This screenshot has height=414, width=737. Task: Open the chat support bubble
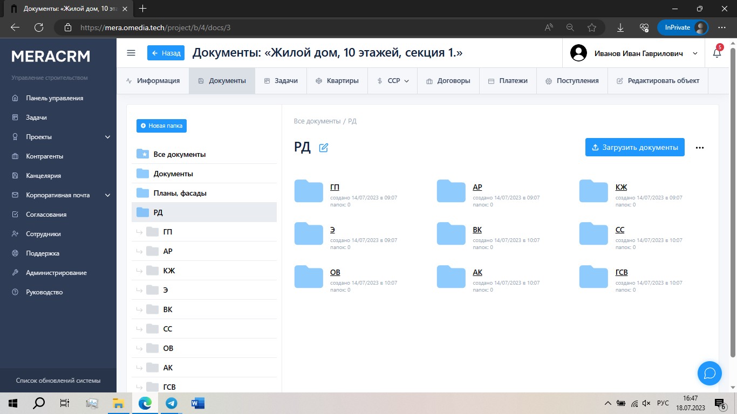(709, 373)
